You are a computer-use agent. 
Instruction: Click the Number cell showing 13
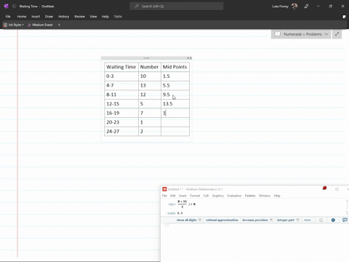point(150,85)
